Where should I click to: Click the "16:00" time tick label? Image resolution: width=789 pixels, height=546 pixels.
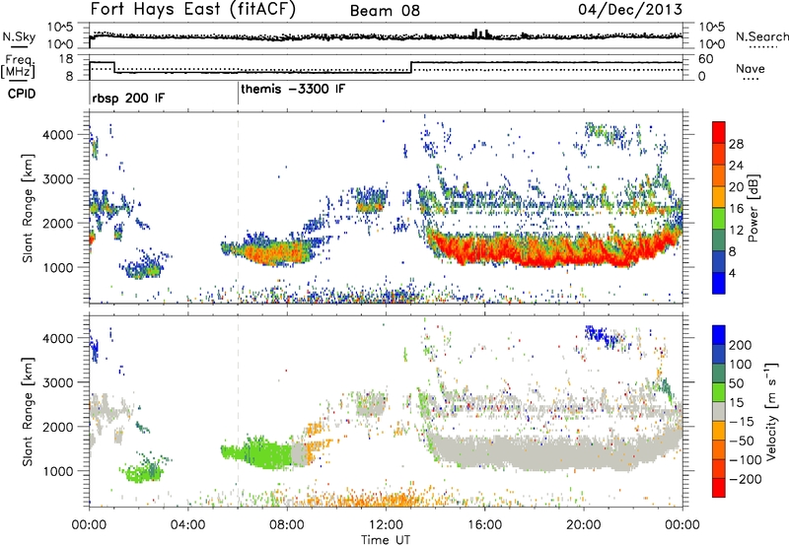[x=484, y=525]
